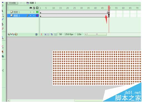Viewport: 142px width, 102px height.
Task: Toggle the 时间轴 timeline button
Action: click(x=13, y=3)
